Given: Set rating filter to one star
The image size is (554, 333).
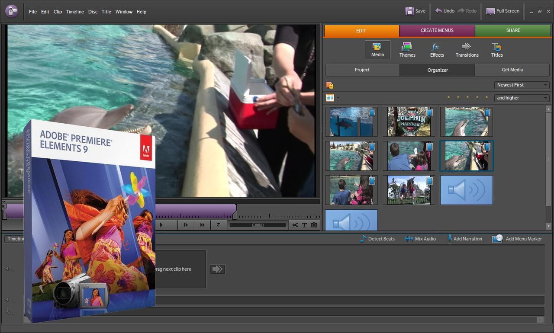Looking at the screenshot, I should (448, 98).
